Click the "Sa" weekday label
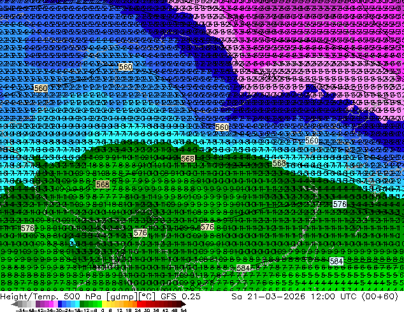Image resolution: width=404 pixels, height=312 pixels. (x=236, y=297)
